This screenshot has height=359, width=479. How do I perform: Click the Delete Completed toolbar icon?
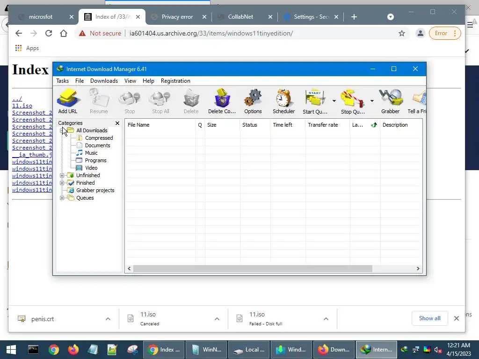(222, 101)
